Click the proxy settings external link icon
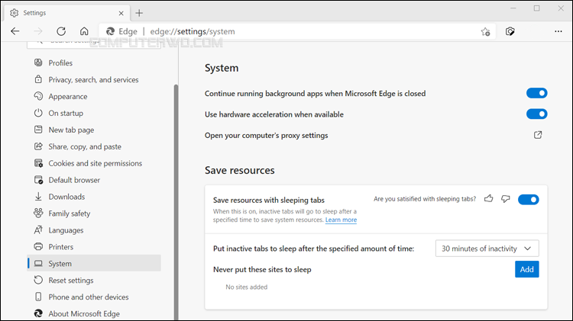This screenshot has height=321, width=573. (x=538, y=135)
